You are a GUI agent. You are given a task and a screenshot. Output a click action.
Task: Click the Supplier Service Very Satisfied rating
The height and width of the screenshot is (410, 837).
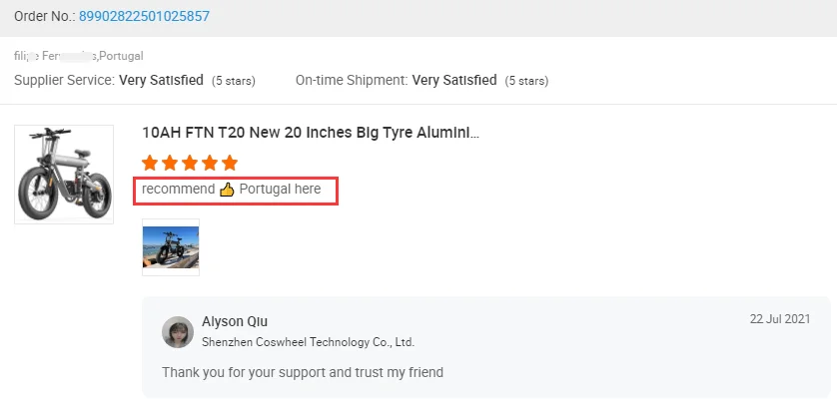coord(161,80)
